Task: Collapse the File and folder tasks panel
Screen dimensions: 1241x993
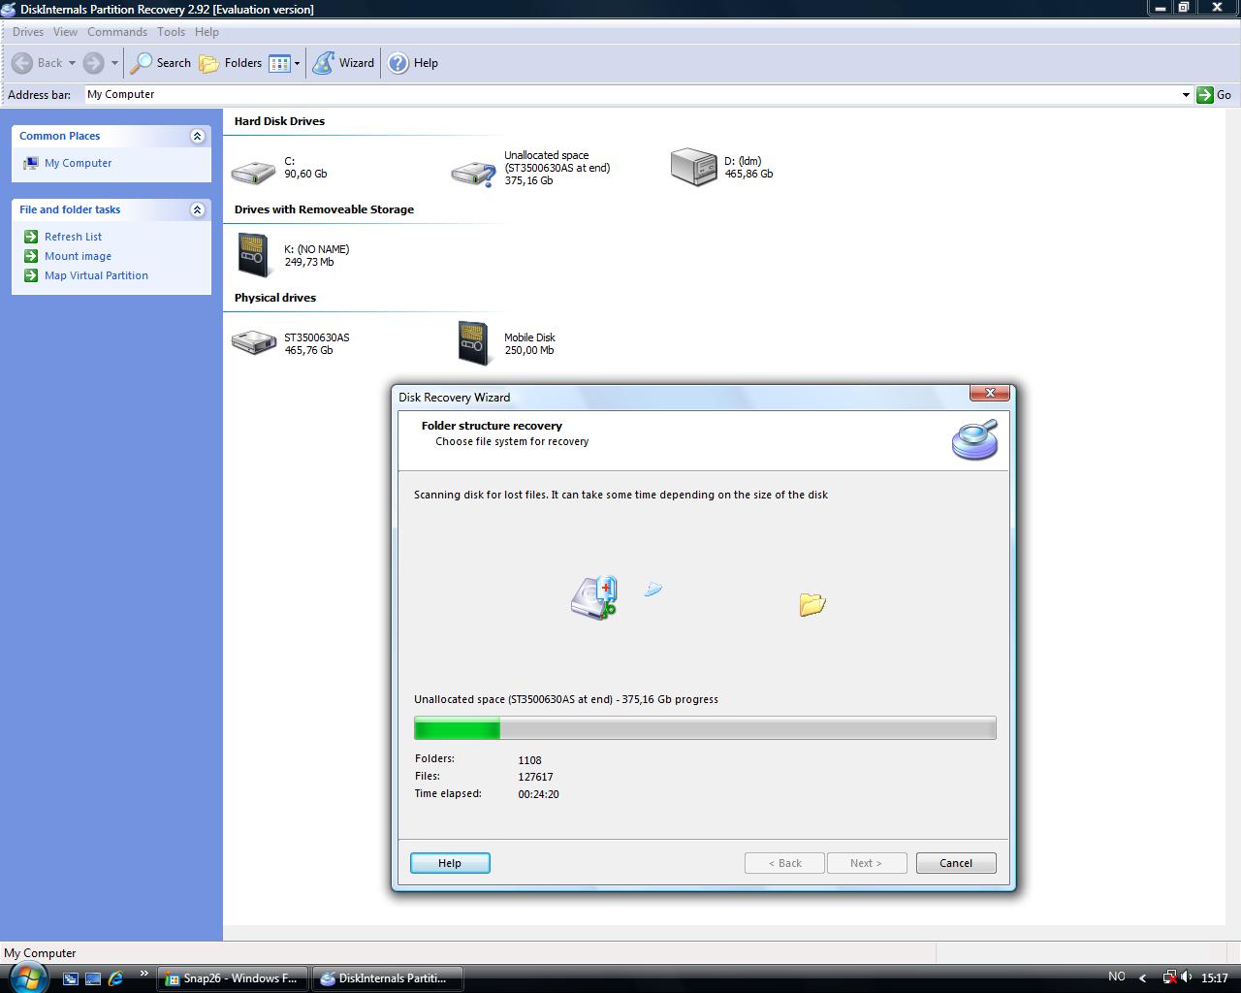Action: pyautogui.click(x=198, y=210)
